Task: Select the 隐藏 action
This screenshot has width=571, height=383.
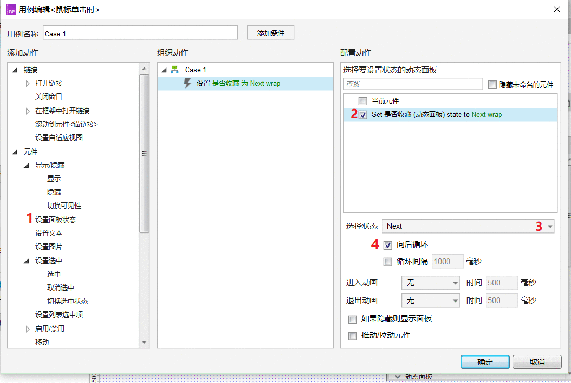Action: 54,192
